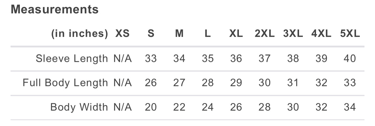Select the S size column header

coord(151,34)
